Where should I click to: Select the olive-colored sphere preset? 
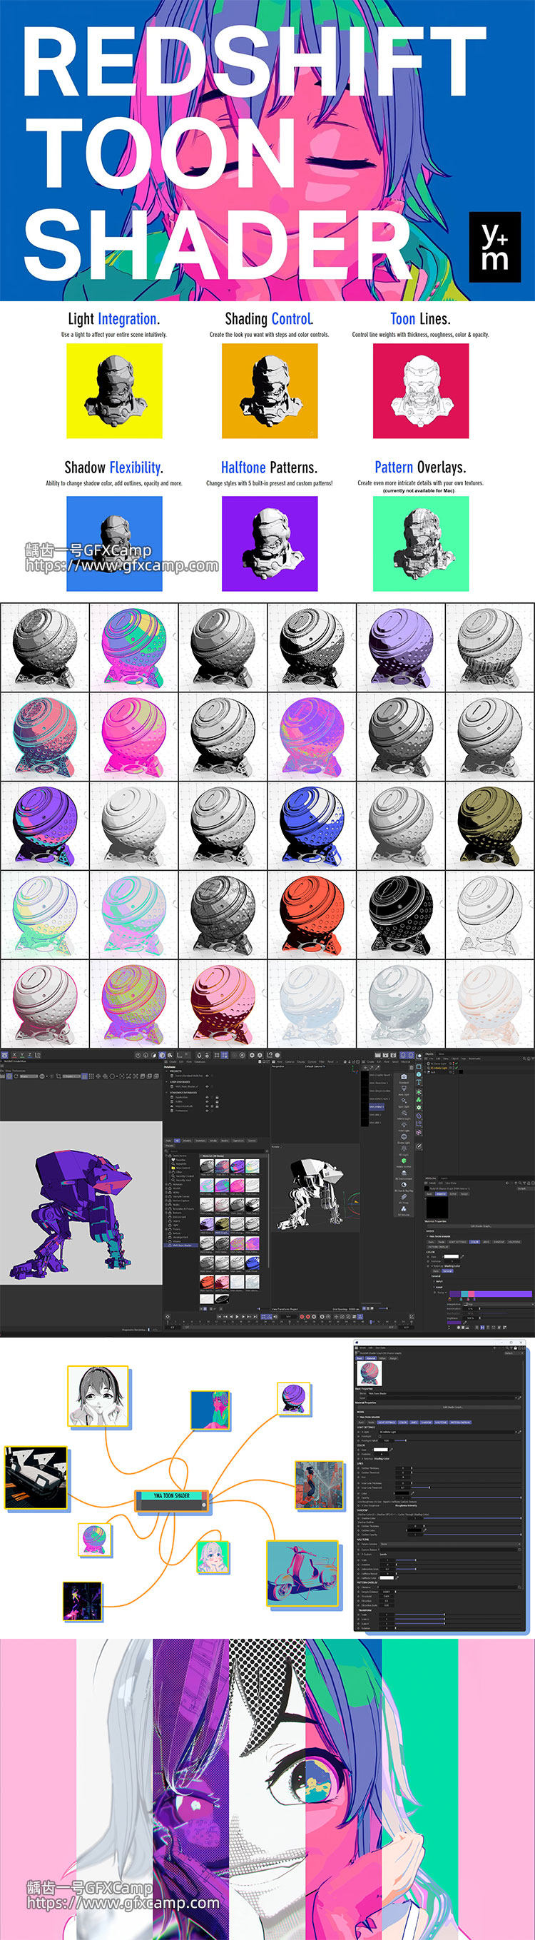pyautogui.click(x=490, y=825)
